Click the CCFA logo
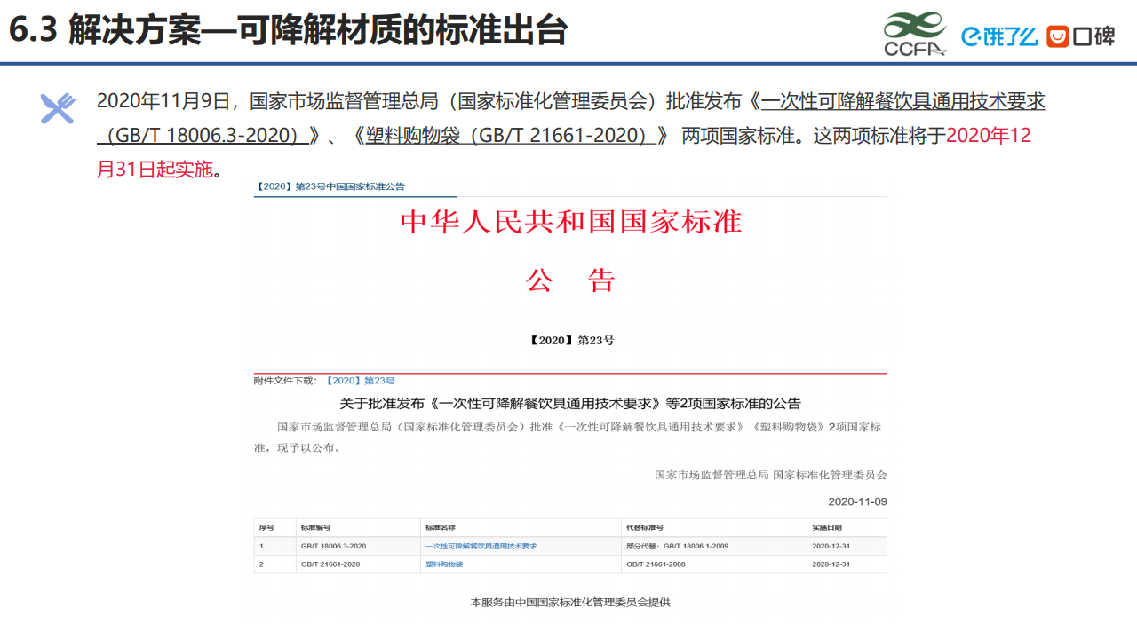The image size is (1137, 639). (x=914, y=34)
